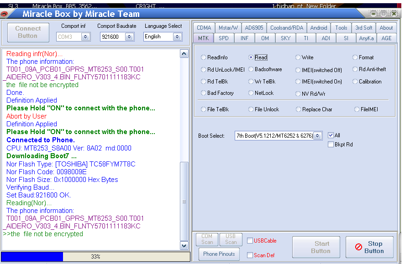Click the Start Button
This screenshot has width=405, height=264.
pos(316,247)
